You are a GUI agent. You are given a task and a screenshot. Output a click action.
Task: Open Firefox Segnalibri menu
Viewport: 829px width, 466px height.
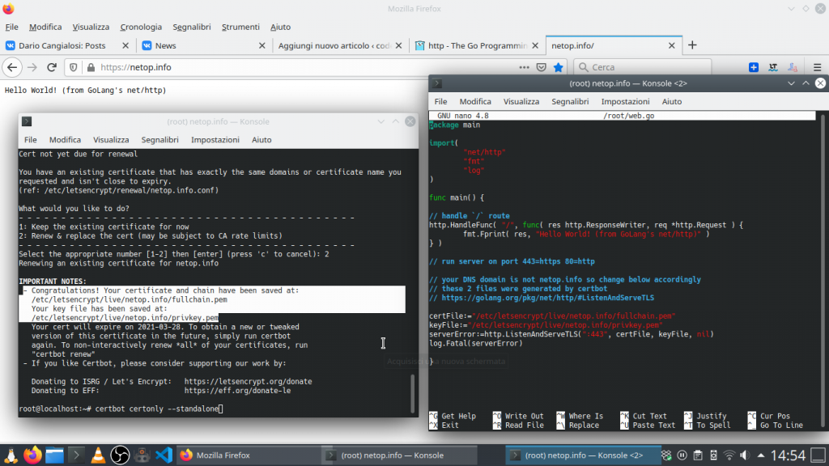click(191, 27)
